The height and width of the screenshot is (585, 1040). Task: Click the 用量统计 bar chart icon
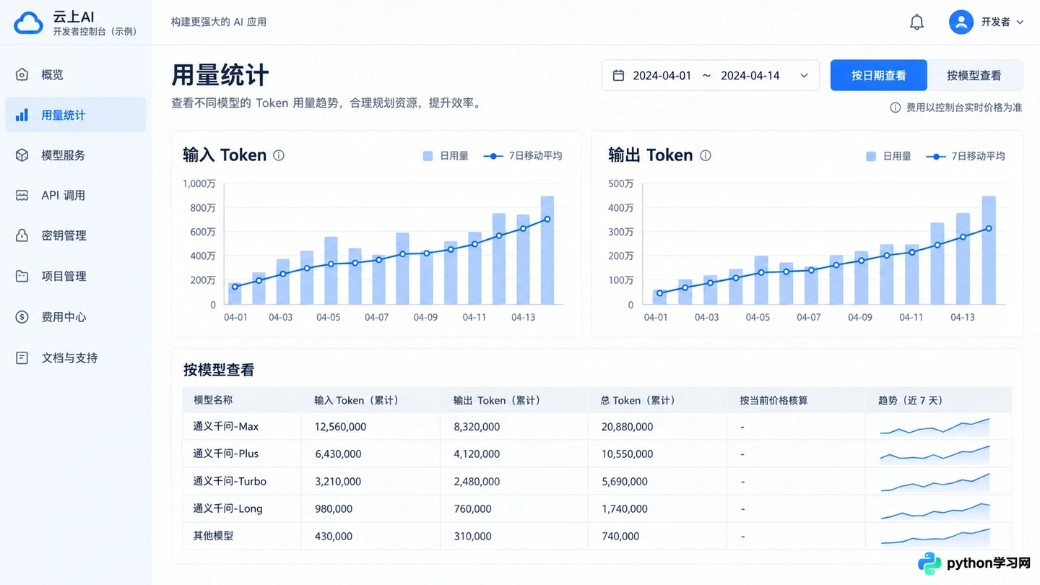click(22, 115)
